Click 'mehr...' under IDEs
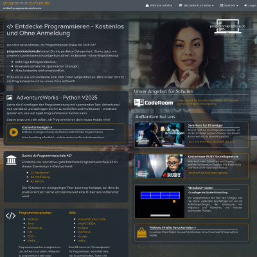Viewport: 257px width, 257px height. point(82,240)
